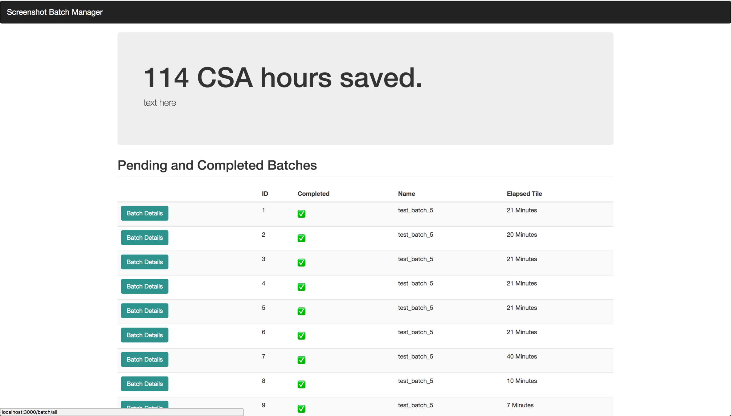The image size is (731, 416).
Task: Click the green checkmark icon for batch 1
Action: (x=301, y=214)
